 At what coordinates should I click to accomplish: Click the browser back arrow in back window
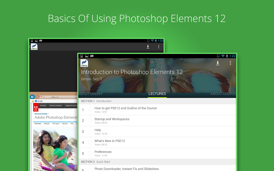[x=32, y=97]
